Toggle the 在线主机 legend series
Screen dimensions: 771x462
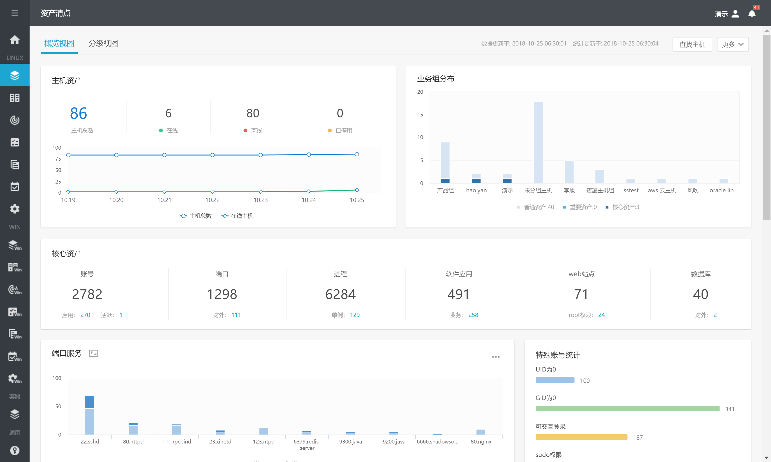(x=237, y=216)
